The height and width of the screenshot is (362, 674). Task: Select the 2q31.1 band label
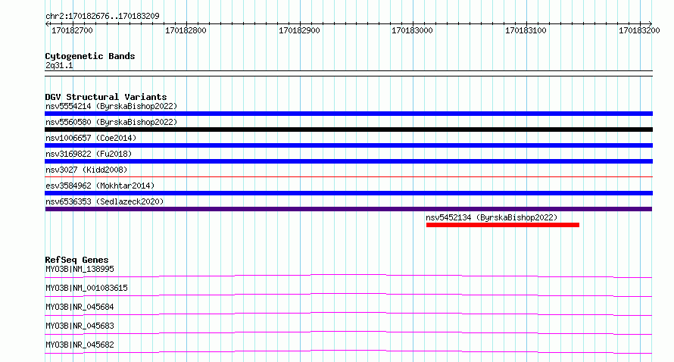point(59,65)
